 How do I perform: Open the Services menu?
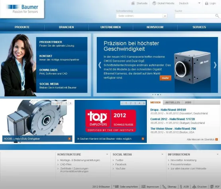point(199,27)
